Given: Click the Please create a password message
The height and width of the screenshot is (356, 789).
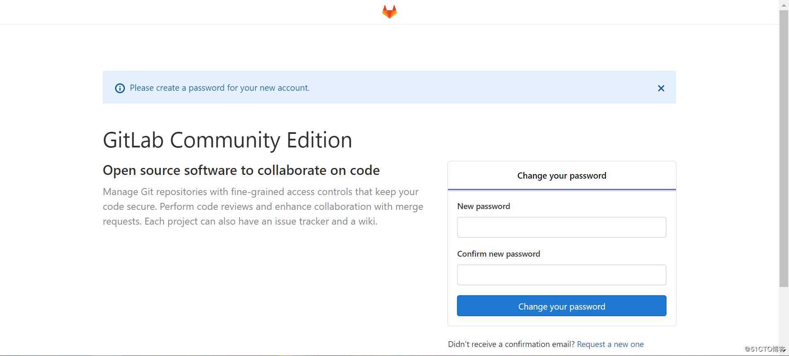Looking at the screenshot, I should [x=219, y=88].
